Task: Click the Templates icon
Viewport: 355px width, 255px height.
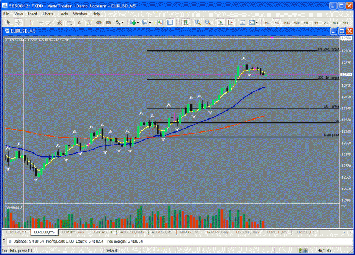Action: tap(252, 22)
